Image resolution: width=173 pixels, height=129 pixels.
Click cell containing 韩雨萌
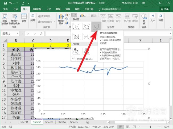coord(16,113)
